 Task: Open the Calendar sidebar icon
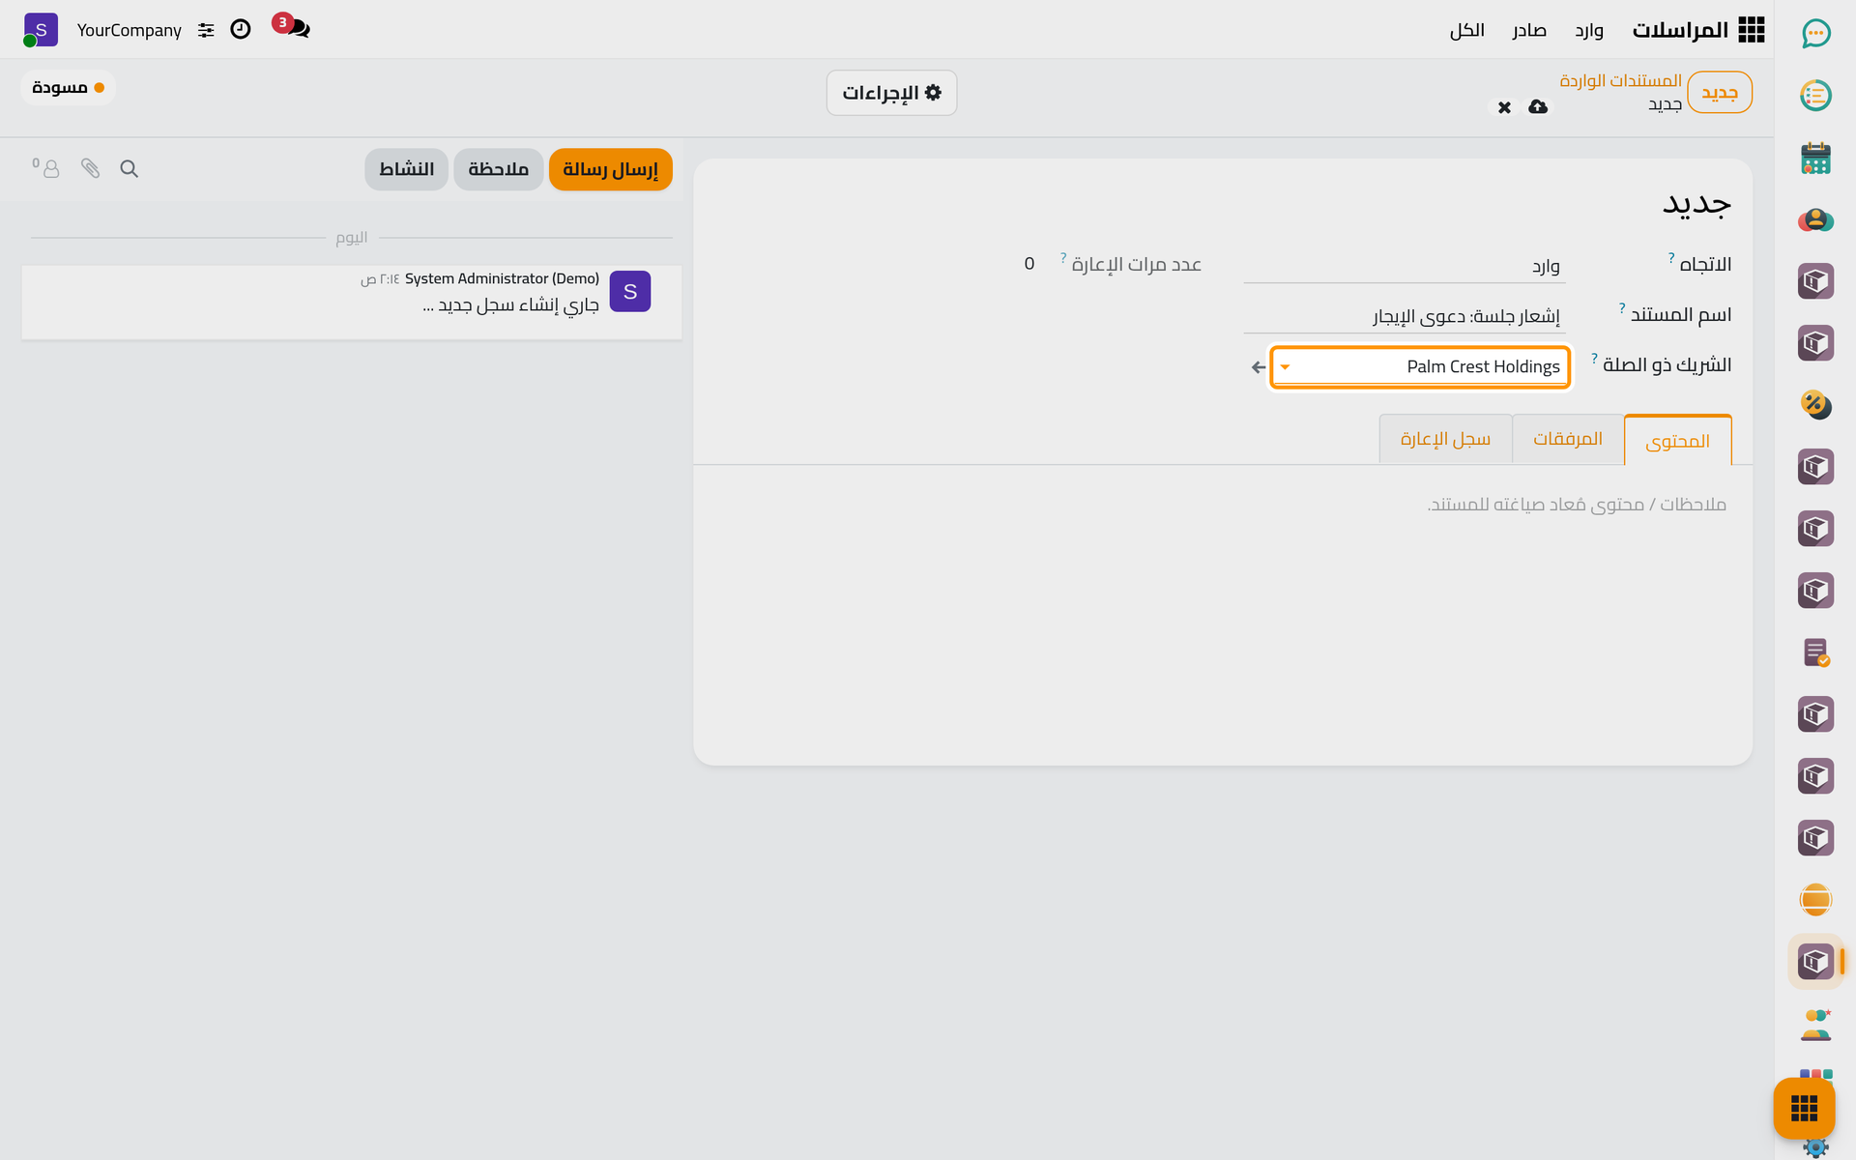1815,158
